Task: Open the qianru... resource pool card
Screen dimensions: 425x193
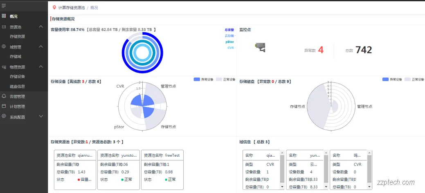Action: (x=75, y=170)
